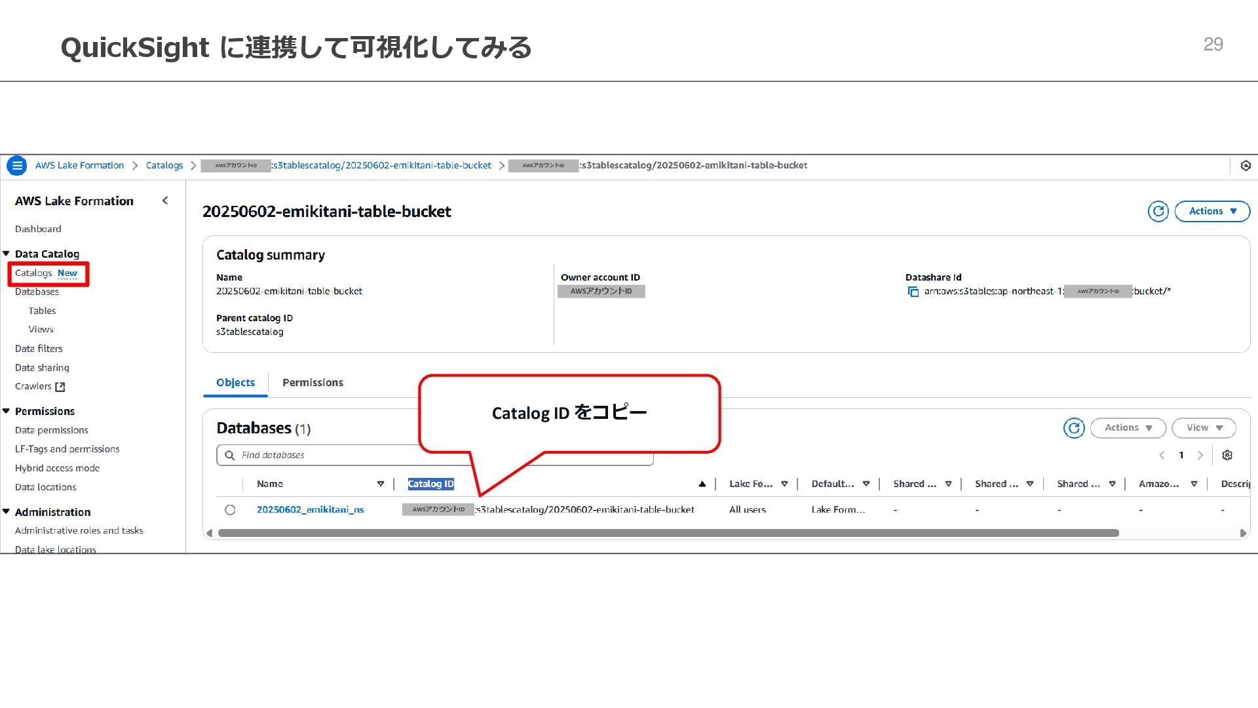Collapse the Permissions sidebar section

tap(6, 411)
